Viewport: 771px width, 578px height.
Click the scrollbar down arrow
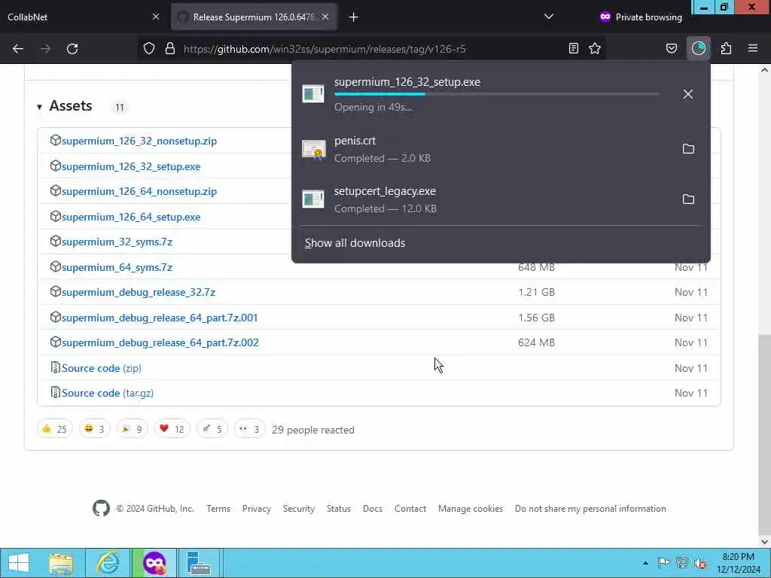764,542
